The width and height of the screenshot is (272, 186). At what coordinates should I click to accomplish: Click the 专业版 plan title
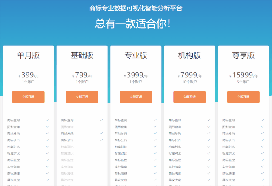136,55
